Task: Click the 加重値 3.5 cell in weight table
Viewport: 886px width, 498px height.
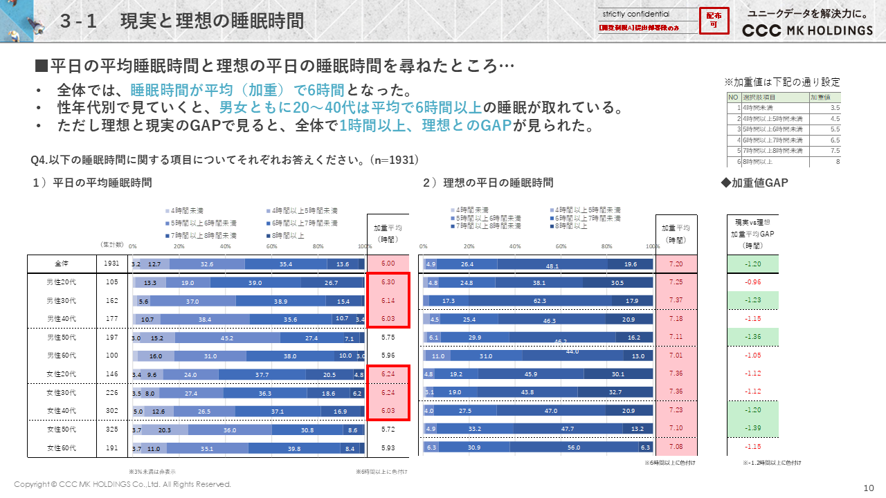Action: tap(834, 108)
